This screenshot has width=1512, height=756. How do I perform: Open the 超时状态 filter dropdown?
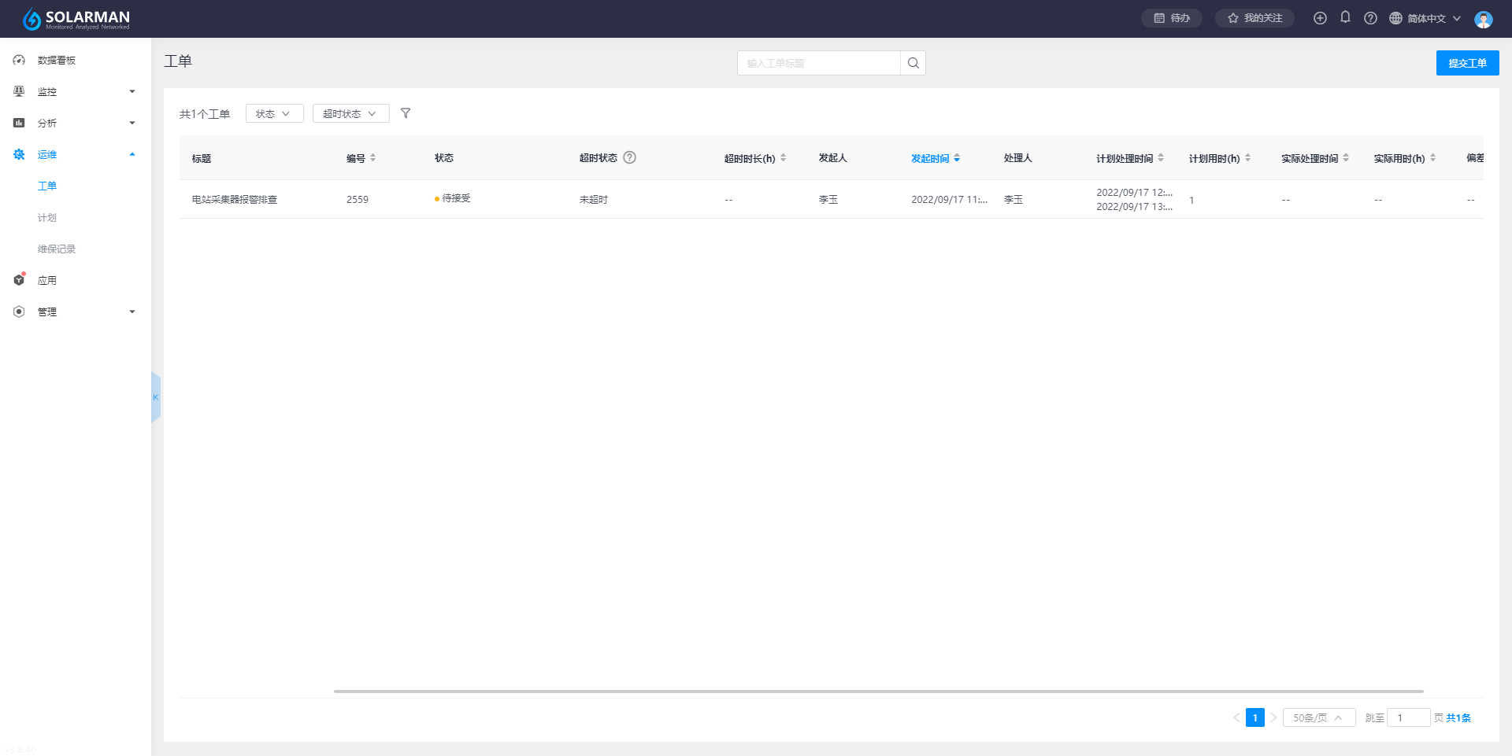pos(350,113)
